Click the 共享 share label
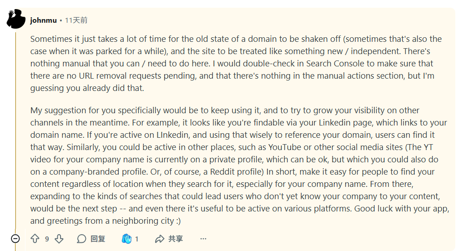The height and width of the screenshot is (251, 458). [x=176, y=239]
